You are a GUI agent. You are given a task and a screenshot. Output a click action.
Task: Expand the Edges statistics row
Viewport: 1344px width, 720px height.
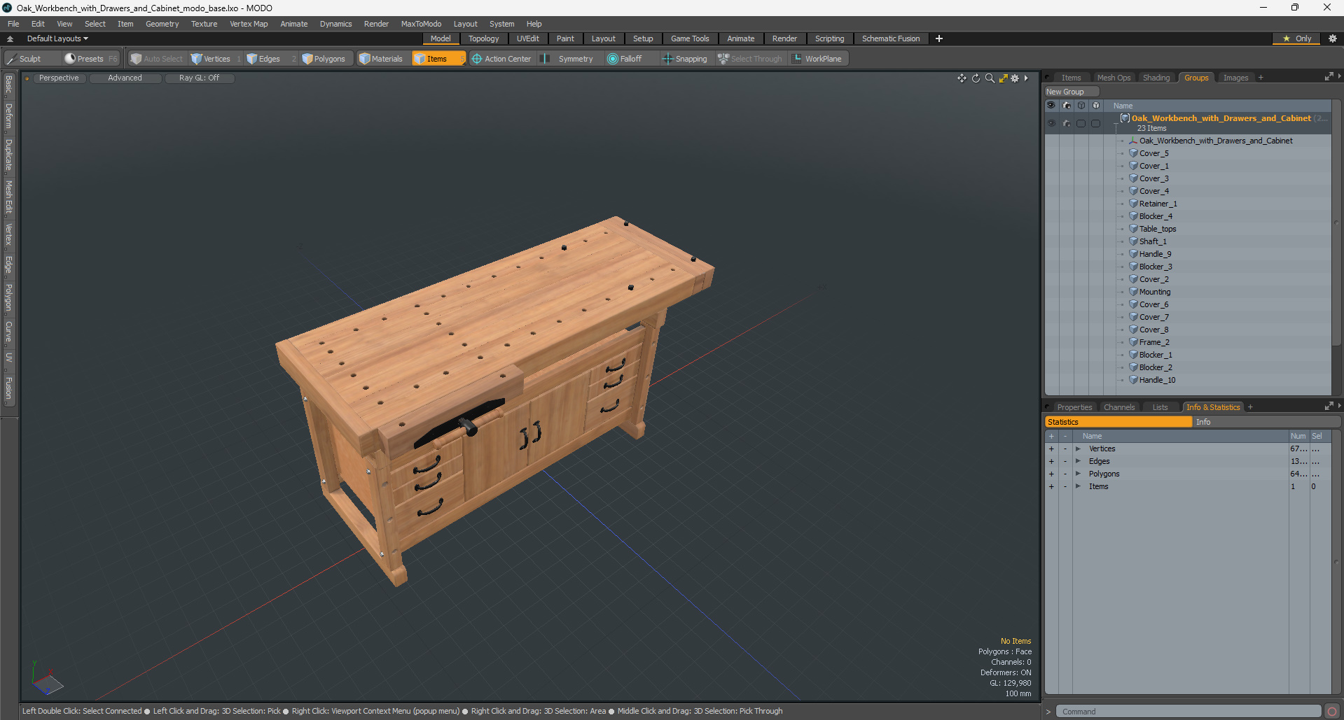tap(1078, 461)
